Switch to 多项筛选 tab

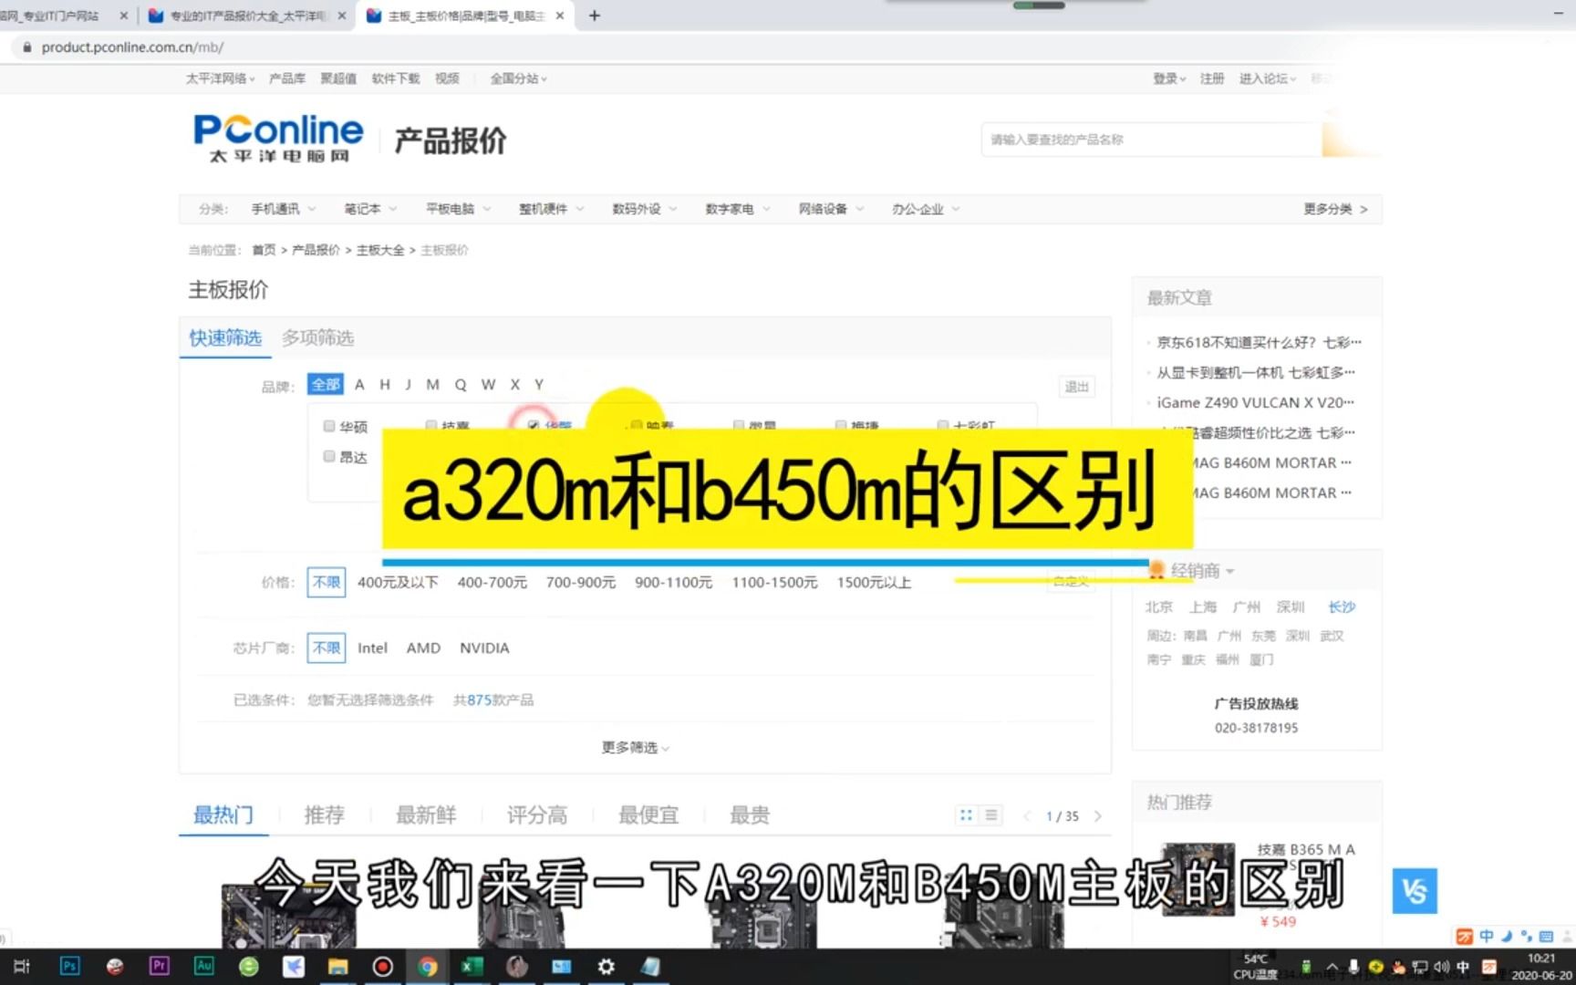pos(317,337)
